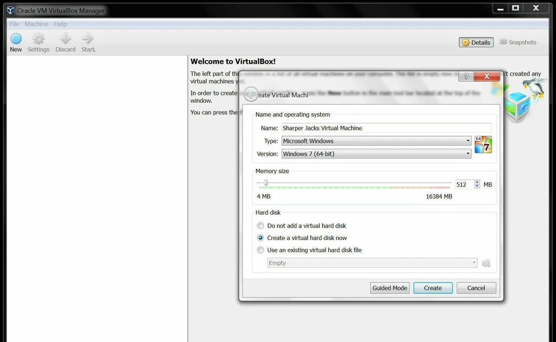Open the Empty hard disk file dropdown
The width and height of the screenshot is (556, 342).
[372, 263]
